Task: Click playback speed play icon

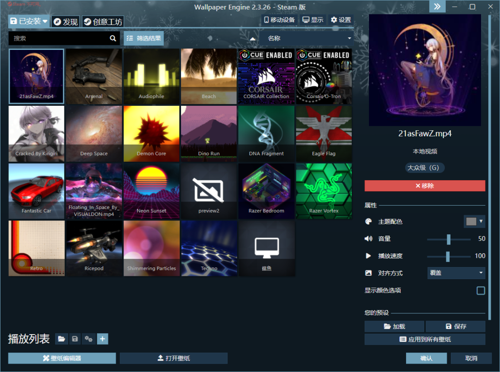Action: pos(369,256)
